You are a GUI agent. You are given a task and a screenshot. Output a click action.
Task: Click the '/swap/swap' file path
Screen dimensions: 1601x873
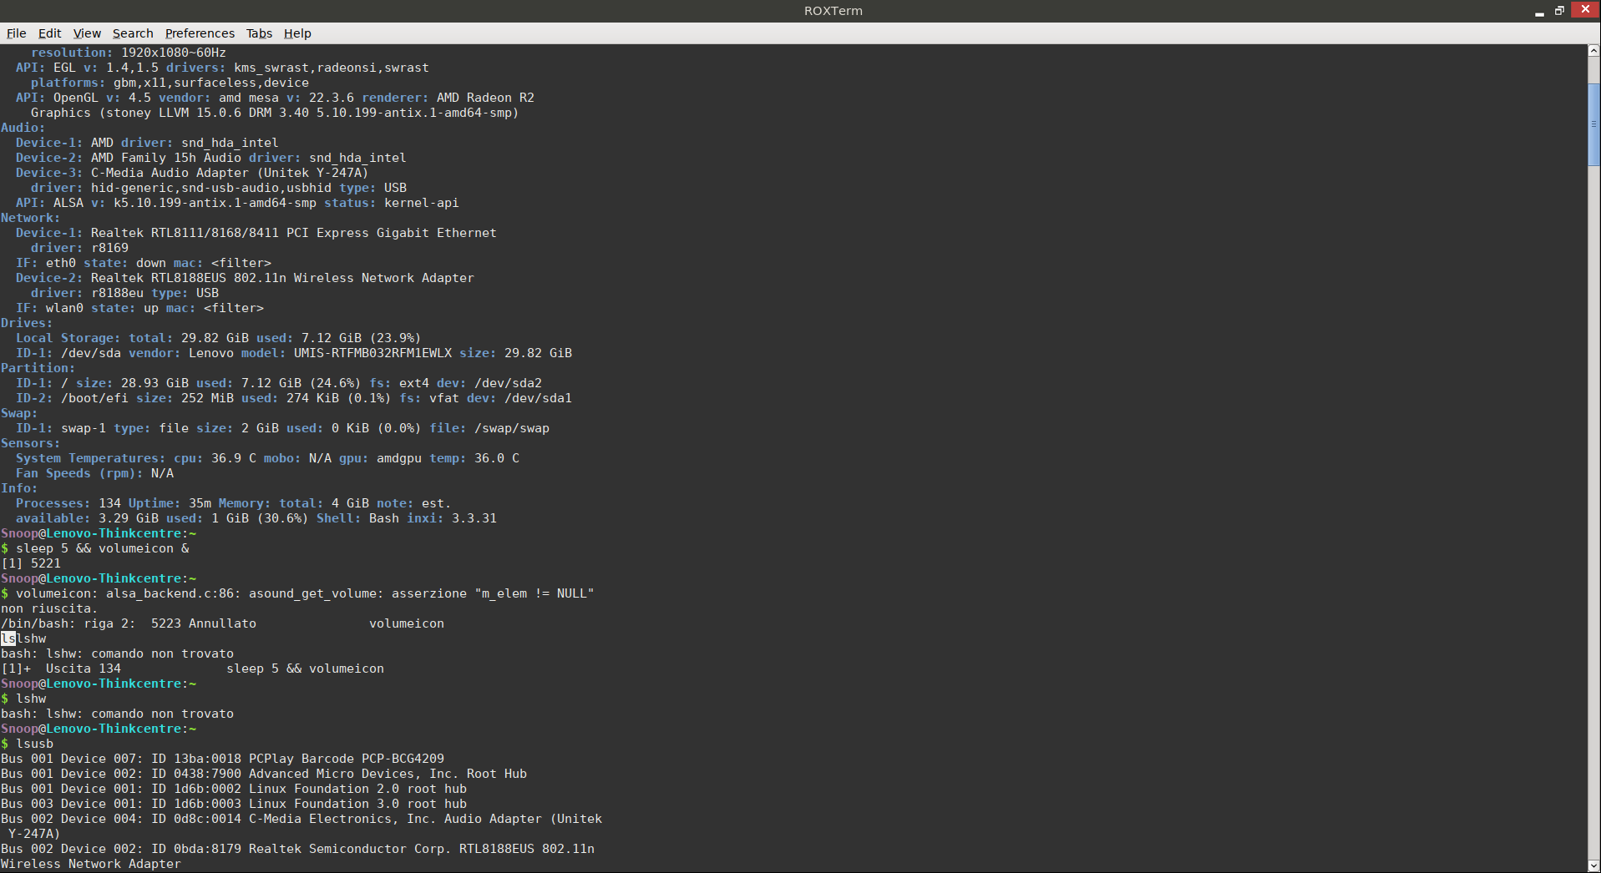tap(512, 428)
